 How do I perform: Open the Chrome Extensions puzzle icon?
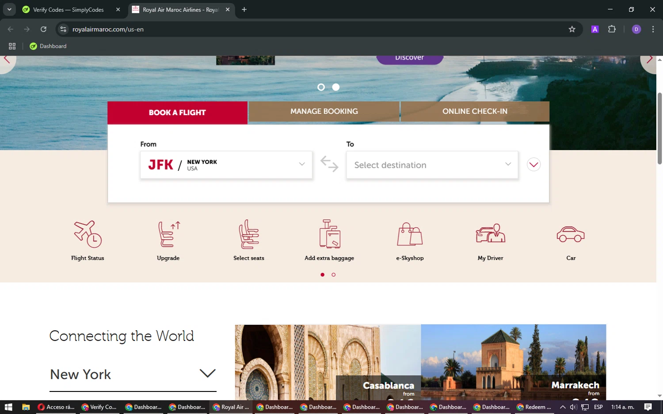pos(612,29)
